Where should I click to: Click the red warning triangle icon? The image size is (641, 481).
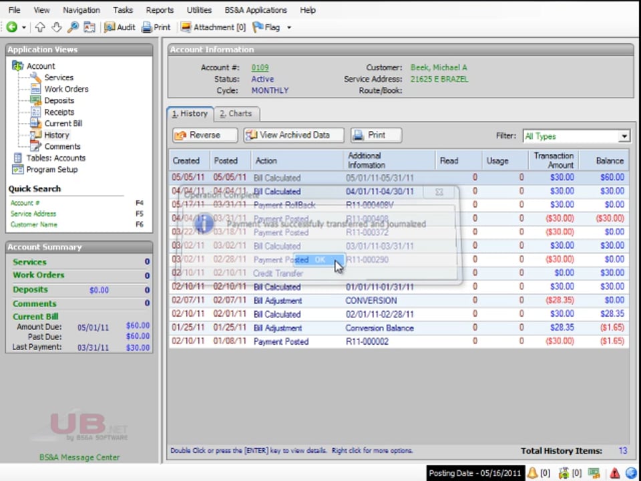(x=615, y=473)
